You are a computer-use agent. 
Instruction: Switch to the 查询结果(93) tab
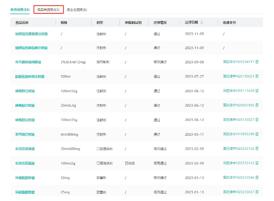click(x=19, y=9)
